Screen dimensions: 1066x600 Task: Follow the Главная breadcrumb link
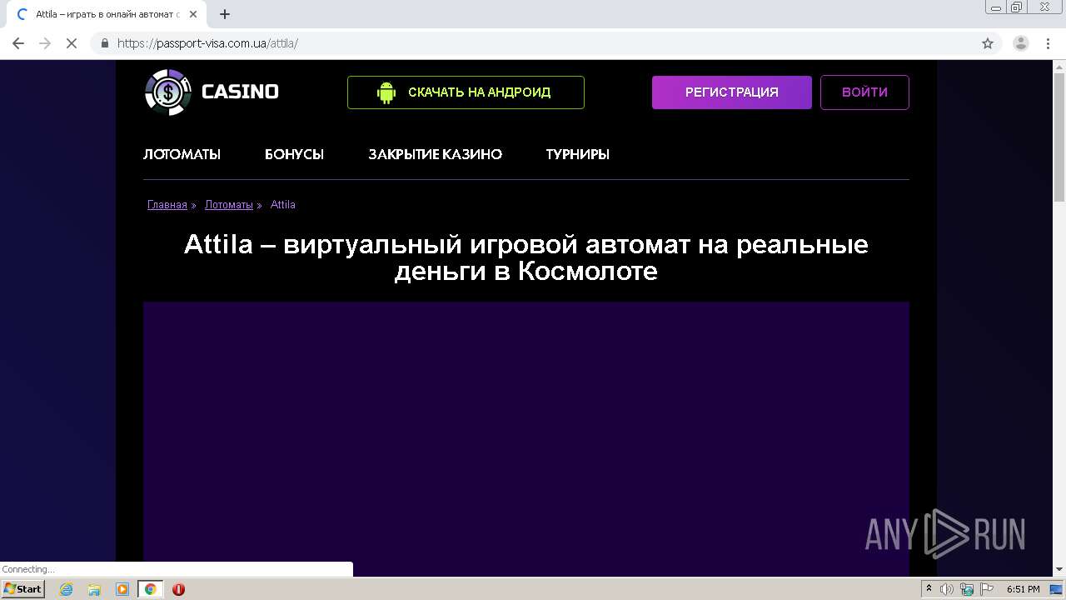(x=167, y=205)
